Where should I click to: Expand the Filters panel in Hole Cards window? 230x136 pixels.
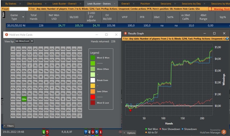(9, 126)
